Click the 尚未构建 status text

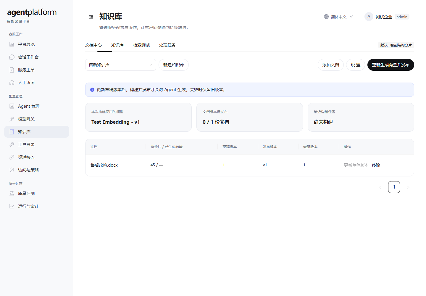[323, 122]
